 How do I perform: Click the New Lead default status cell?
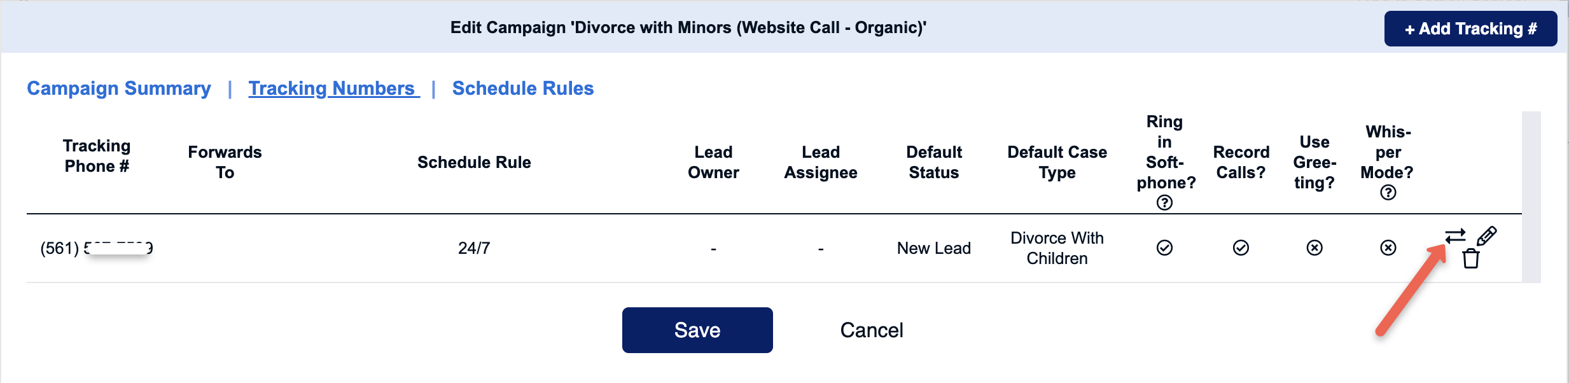[x=934, y=248]
